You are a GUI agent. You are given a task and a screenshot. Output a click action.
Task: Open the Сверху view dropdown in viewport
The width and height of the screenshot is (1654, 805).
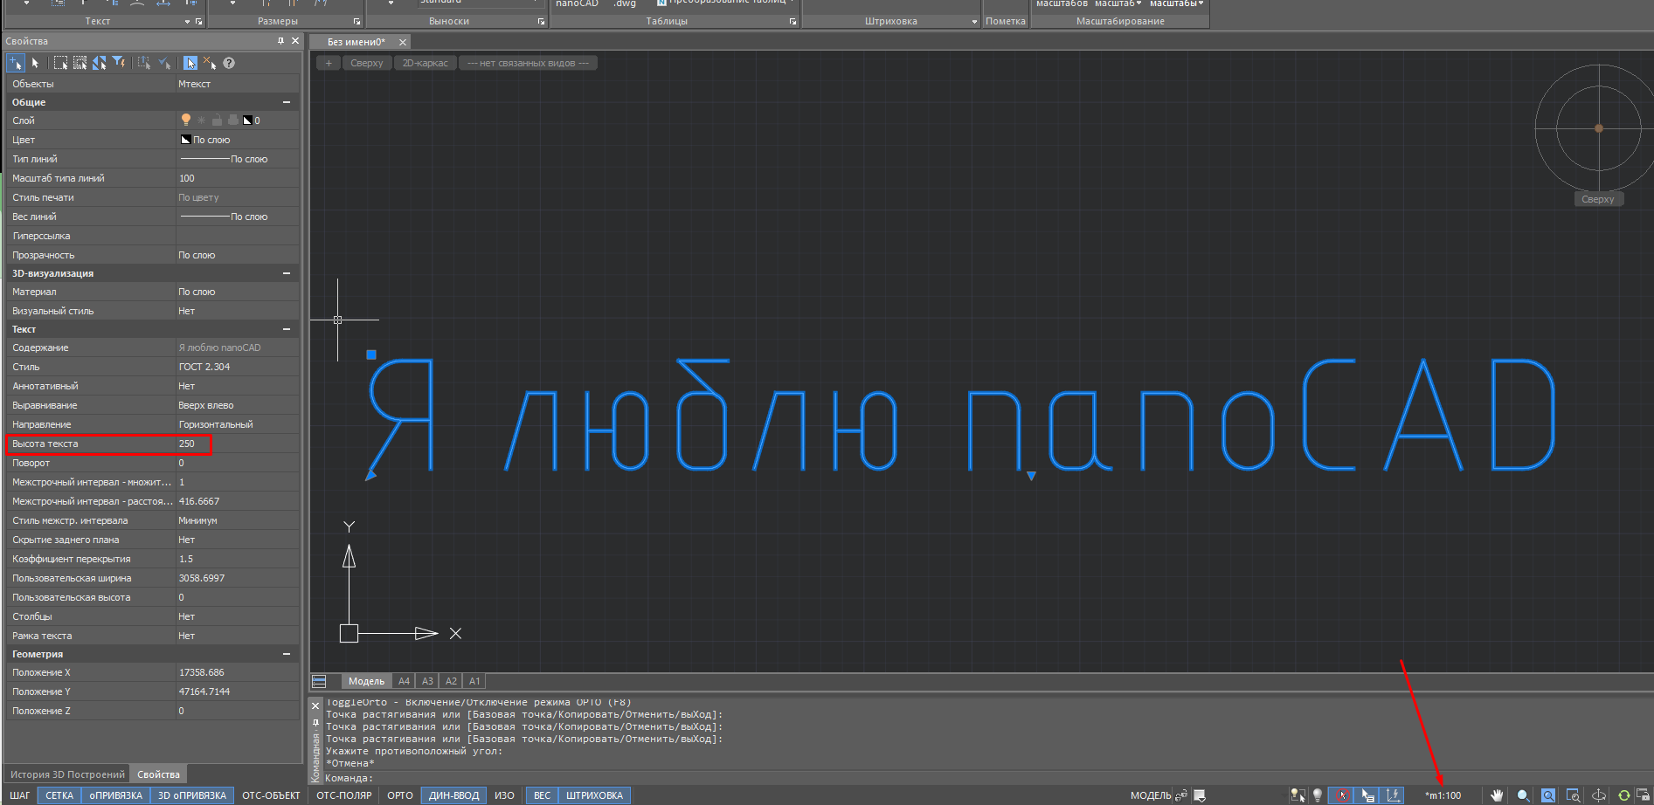pyautogui.click(x=367, y=63)
